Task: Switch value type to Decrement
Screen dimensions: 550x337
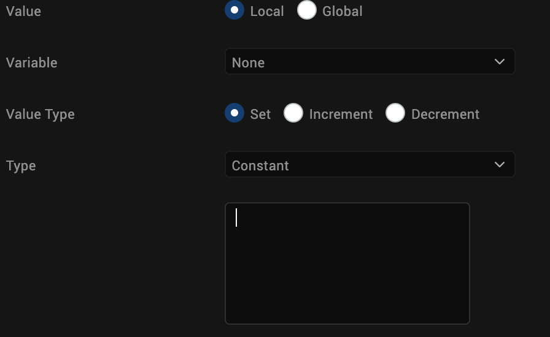Action: (x=395, y=113)
